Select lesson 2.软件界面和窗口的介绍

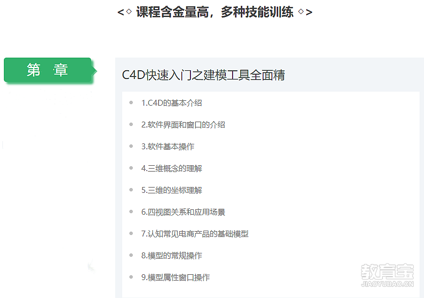pyautogui.click(x=183, y=125)
